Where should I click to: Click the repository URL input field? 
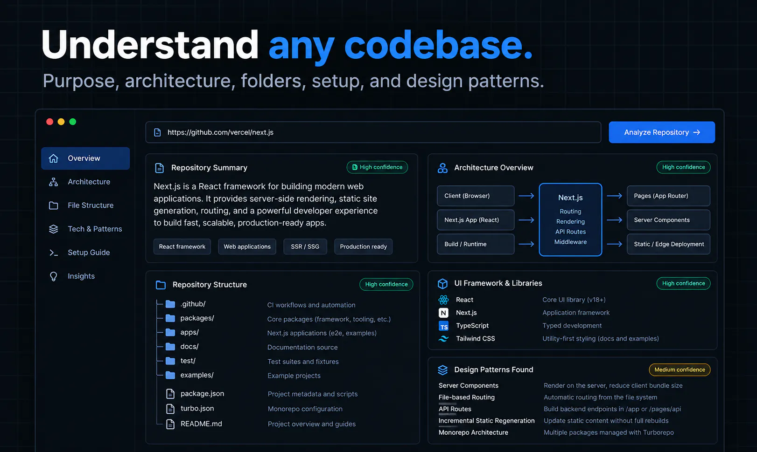[373, 132]
